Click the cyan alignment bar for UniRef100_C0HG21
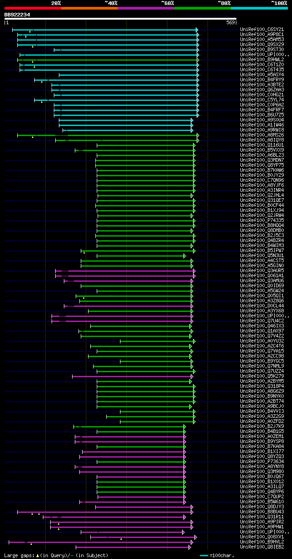Screen dimensions: 292x559 coord(126,95)
